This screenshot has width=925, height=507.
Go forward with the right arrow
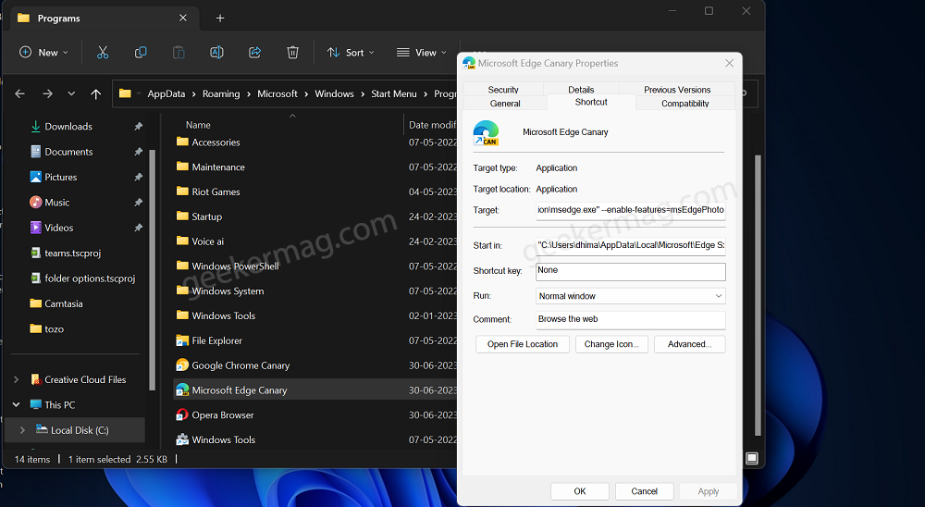(48, 93)
